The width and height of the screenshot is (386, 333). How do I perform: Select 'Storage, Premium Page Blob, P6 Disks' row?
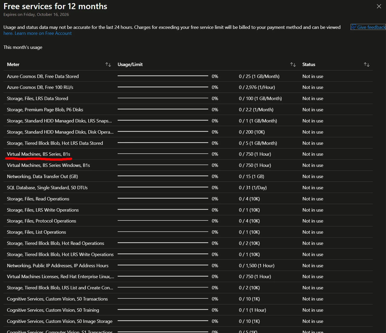coord(188,109)
